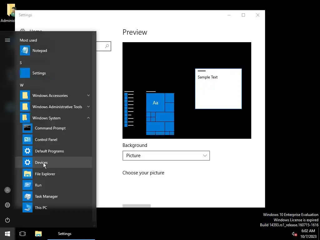
Task: Click the 'Task Manager' label
Action: click(46, 196)
